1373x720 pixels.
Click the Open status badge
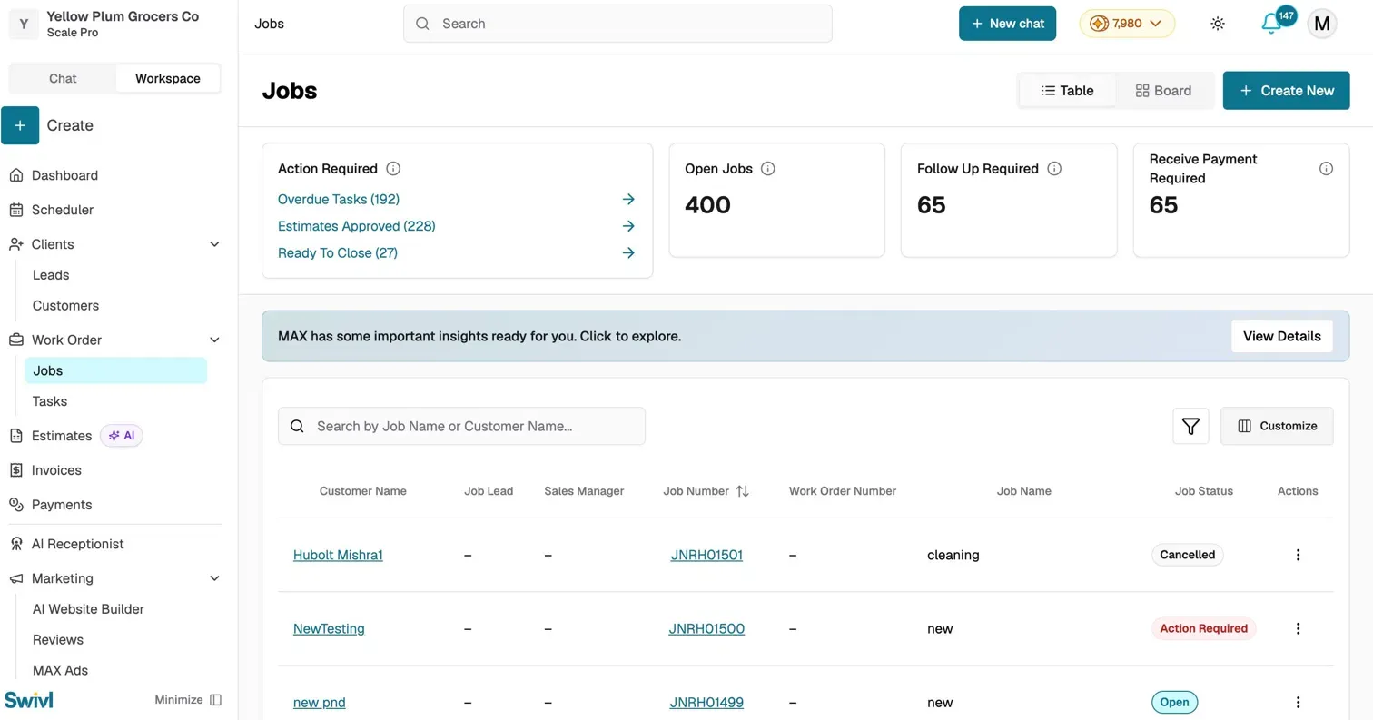coord(1174,702)
